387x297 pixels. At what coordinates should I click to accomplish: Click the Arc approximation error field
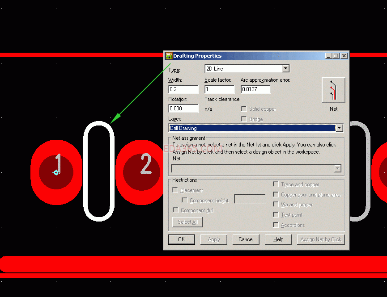coord(256,89)
